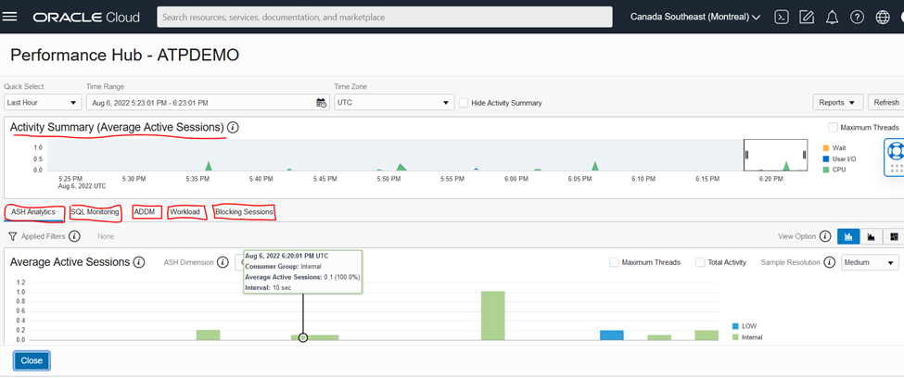Select the bar chart view option
This screenshot has height=378, width=904.
coord(848,236)
